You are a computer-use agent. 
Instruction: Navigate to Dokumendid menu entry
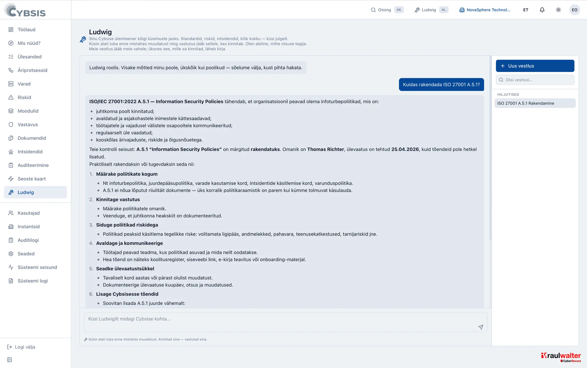pyautogui.click(x=35, y=138)
